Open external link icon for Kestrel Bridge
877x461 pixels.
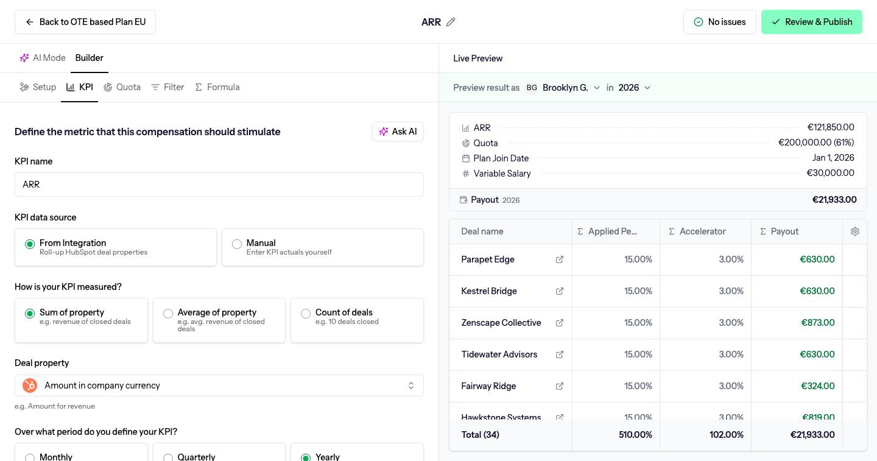pyautogui.click(x=559, y=291)
